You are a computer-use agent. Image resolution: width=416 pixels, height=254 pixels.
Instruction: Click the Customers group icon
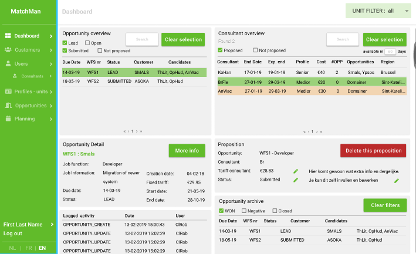[x=8, y=50]
